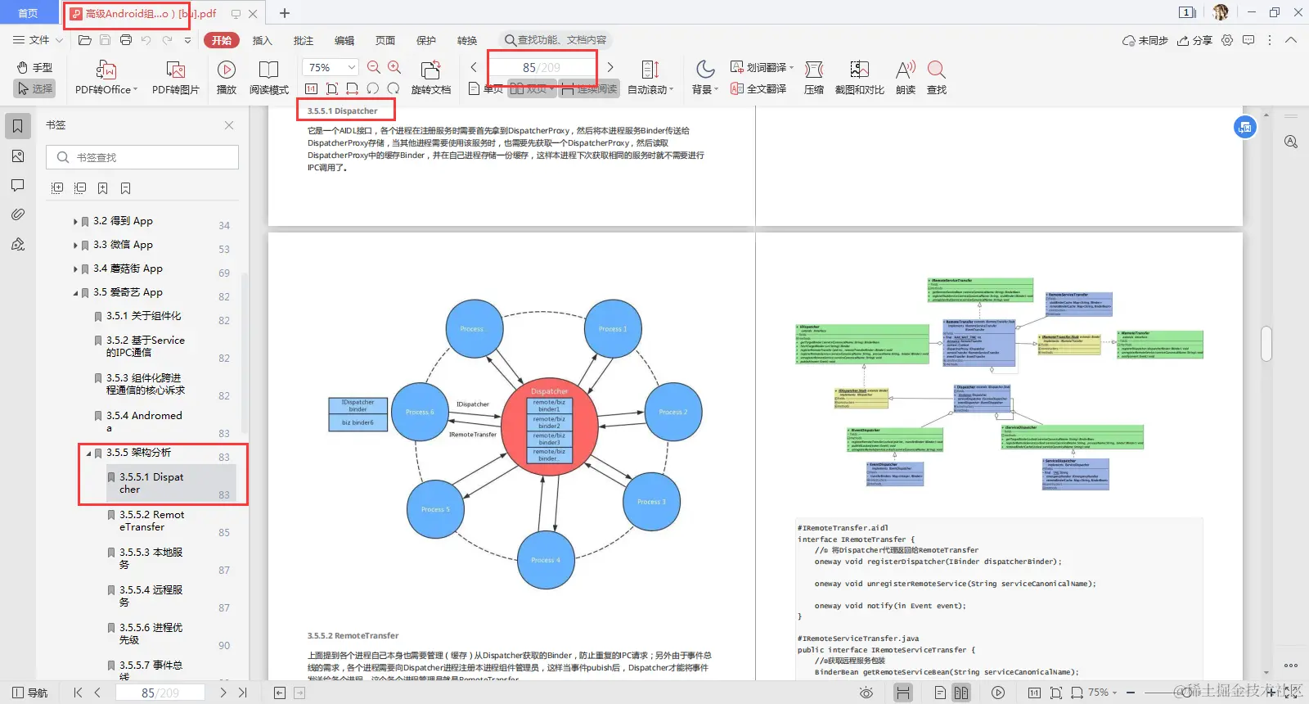Screen dimensions: 1309x704
Task: Open the PDF转Office converter
Action: (x=106, y=78)
